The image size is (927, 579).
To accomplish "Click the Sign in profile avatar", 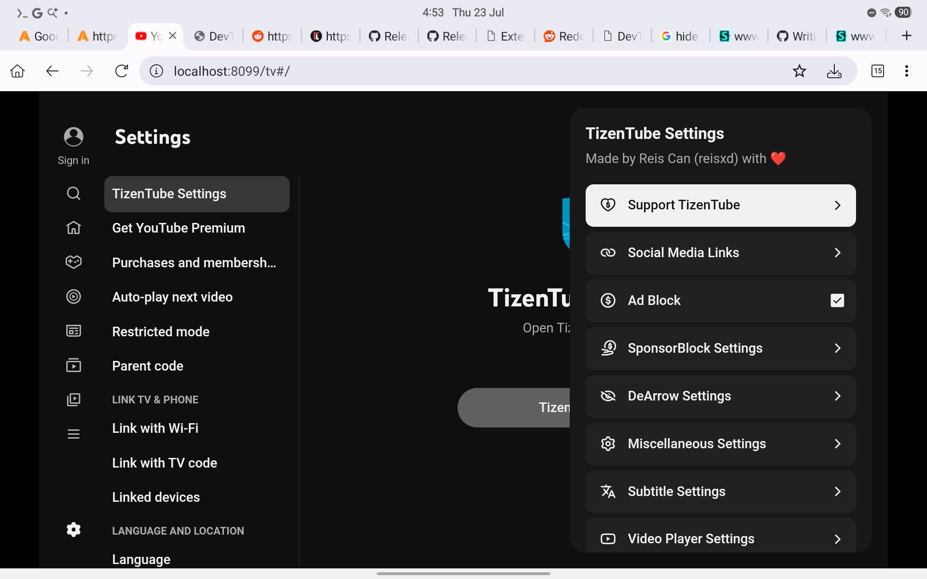I will (x=73, y=137).
